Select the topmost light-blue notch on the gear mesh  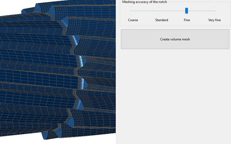[38, 8]
